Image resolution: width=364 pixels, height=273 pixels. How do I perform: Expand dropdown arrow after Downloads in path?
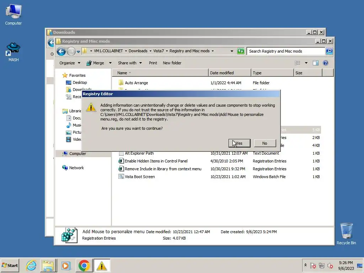tap(150, 51)
